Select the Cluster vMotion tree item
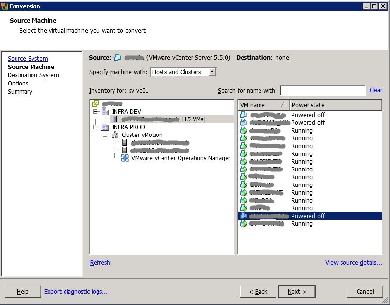Image resolution: width=390 pixels, height=305 pixels. (x=142, y=135)
